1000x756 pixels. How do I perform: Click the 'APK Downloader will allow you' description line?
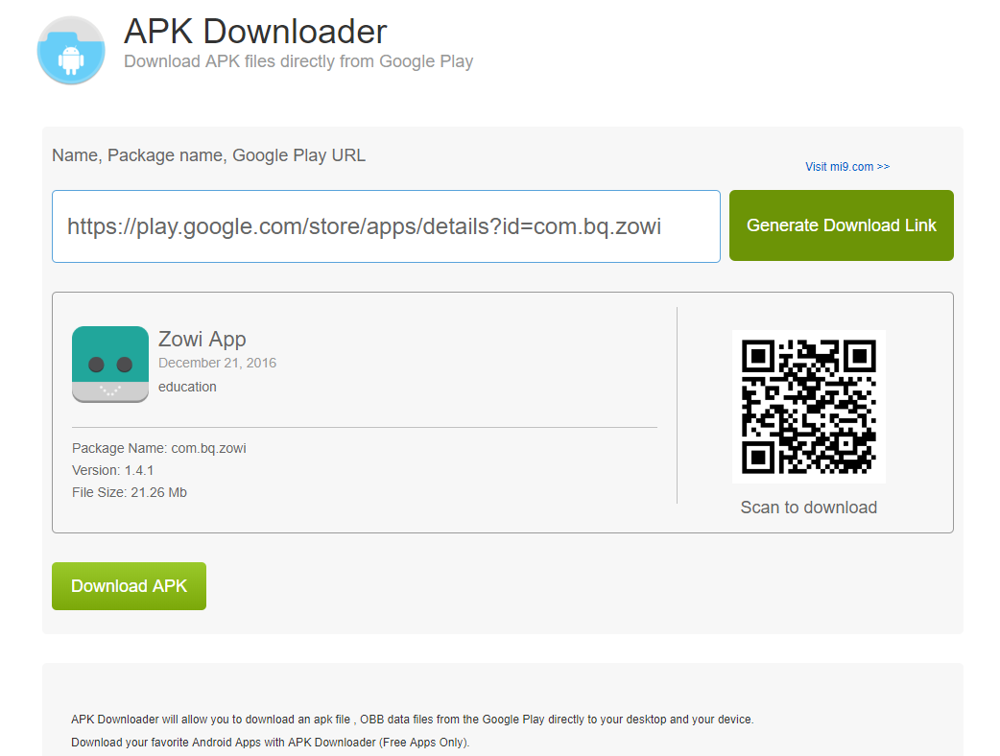pyautogui.click(x=413, y=720)
